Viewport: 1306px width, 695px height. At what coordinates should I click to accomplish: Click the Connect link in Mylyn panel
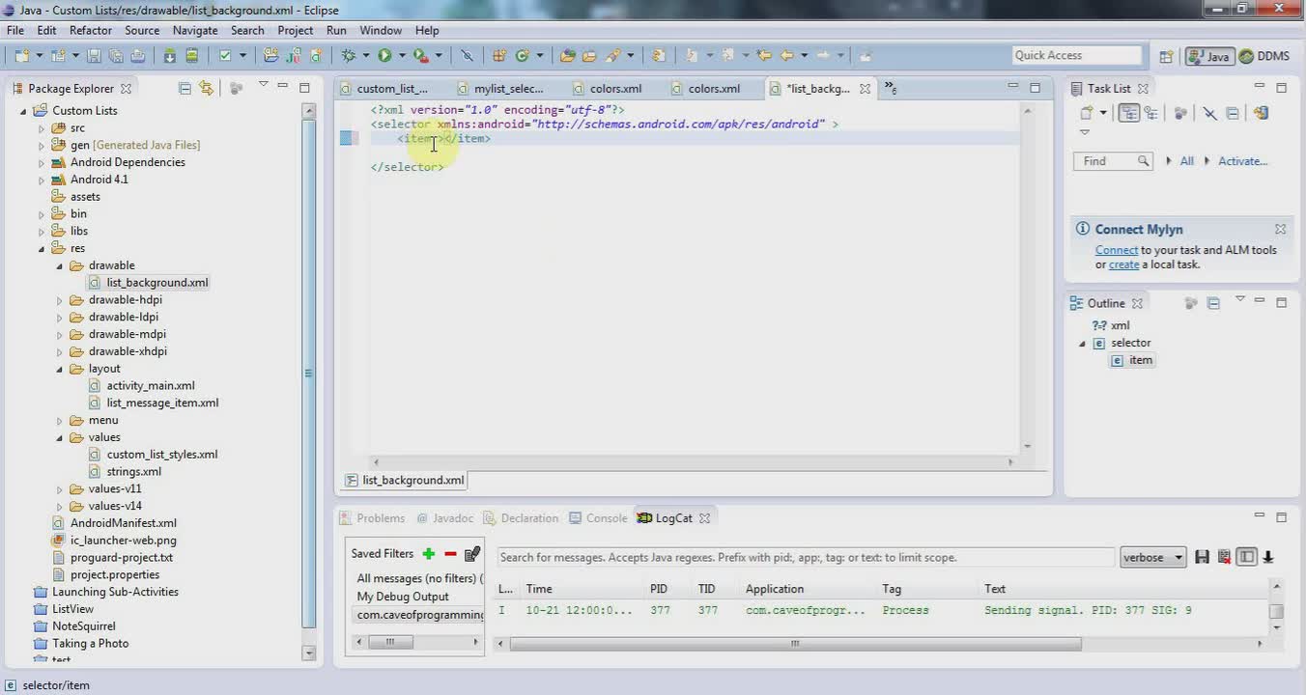click(1117, 250)
